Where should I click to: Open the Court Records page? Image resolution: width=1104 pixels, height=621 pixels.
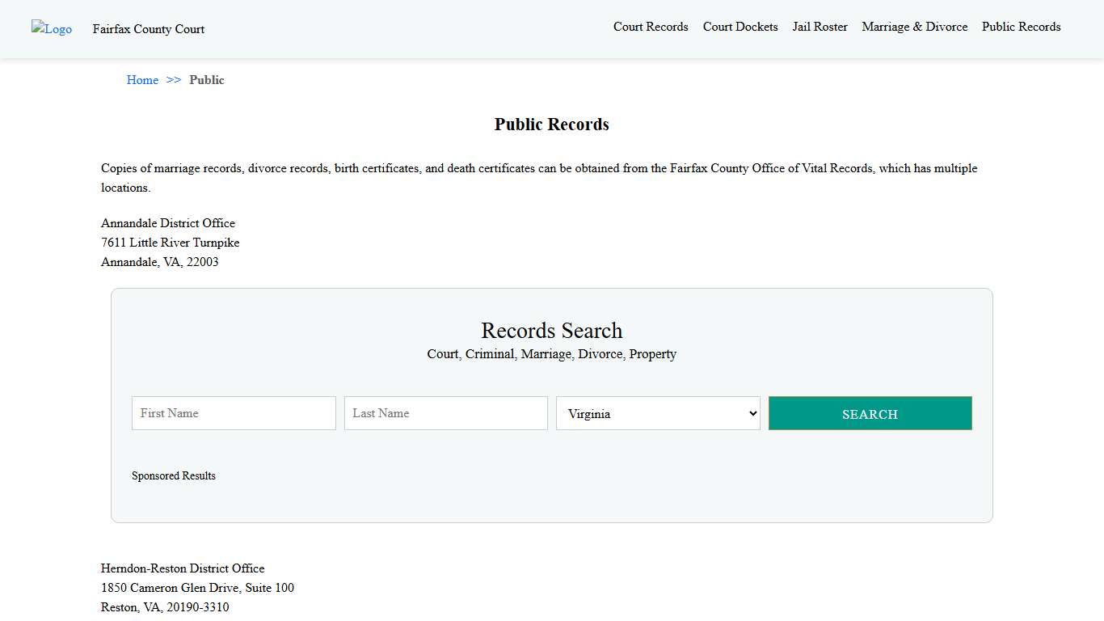pyautogui.click(x=651, y=27)
